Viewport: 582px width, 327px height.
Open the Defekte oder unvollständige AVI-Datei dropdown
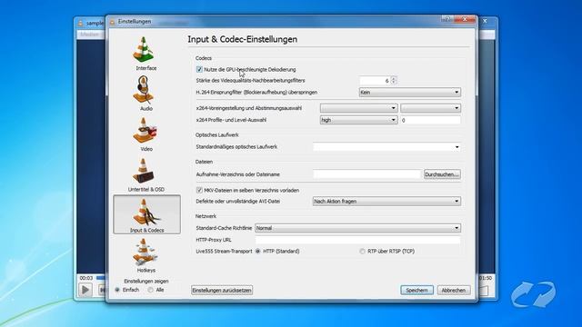click(x=386, y=202)
